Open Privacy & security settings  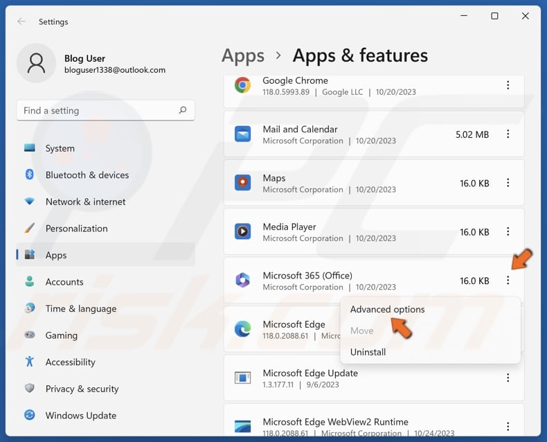(x=105, y=389)
